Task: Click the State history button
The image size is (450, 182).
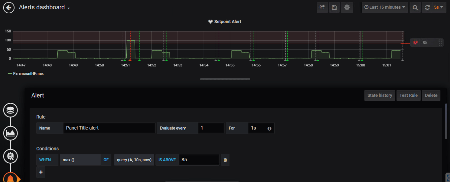Action: [380, 95]
